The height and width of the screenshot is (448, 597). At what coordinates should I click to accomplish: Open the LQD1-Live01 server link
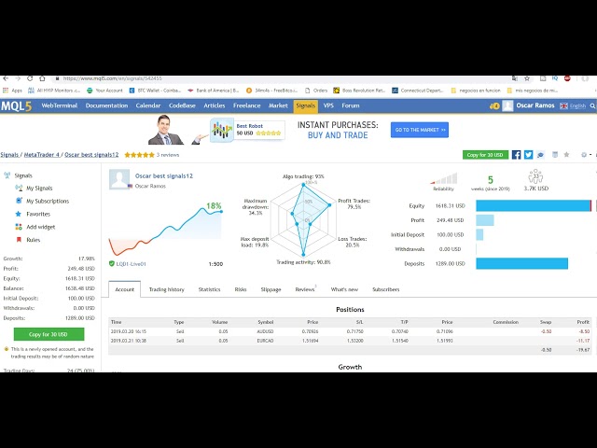129,264
